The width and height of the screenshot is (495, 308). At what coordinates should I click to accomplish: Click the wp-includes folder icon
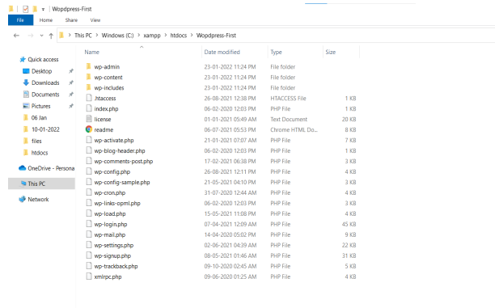89,87
